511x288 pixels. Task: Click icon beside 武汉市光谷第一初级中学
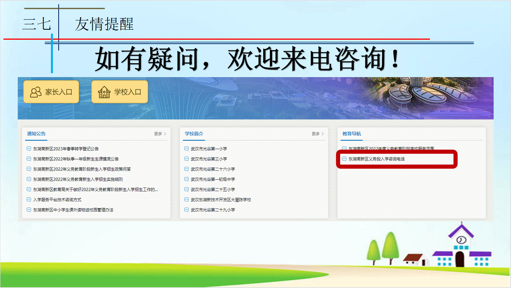pos(186,179)
